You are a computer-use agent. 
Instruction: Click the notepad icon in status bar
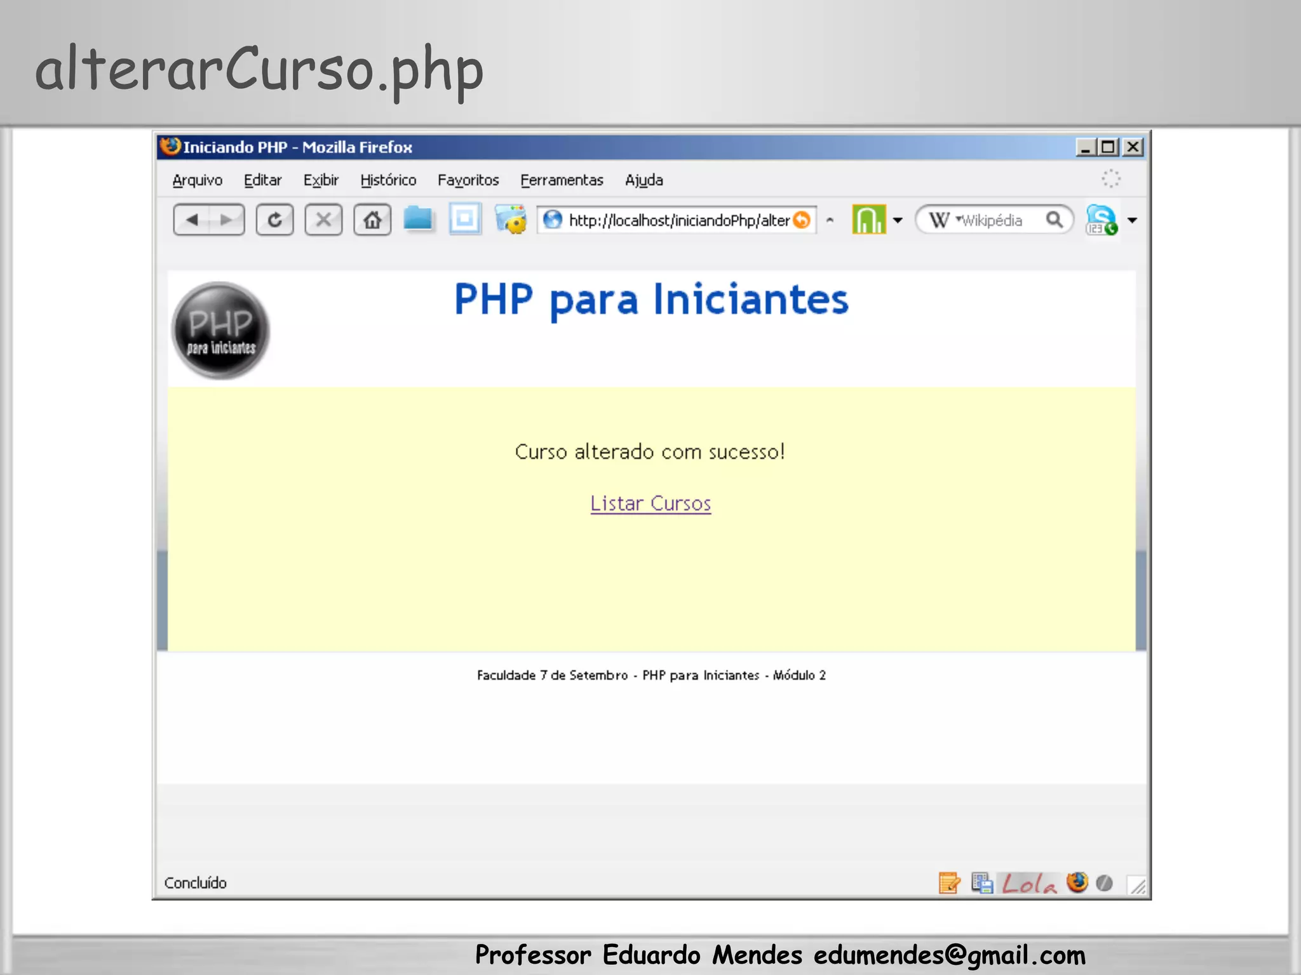[x=949, y=883]
